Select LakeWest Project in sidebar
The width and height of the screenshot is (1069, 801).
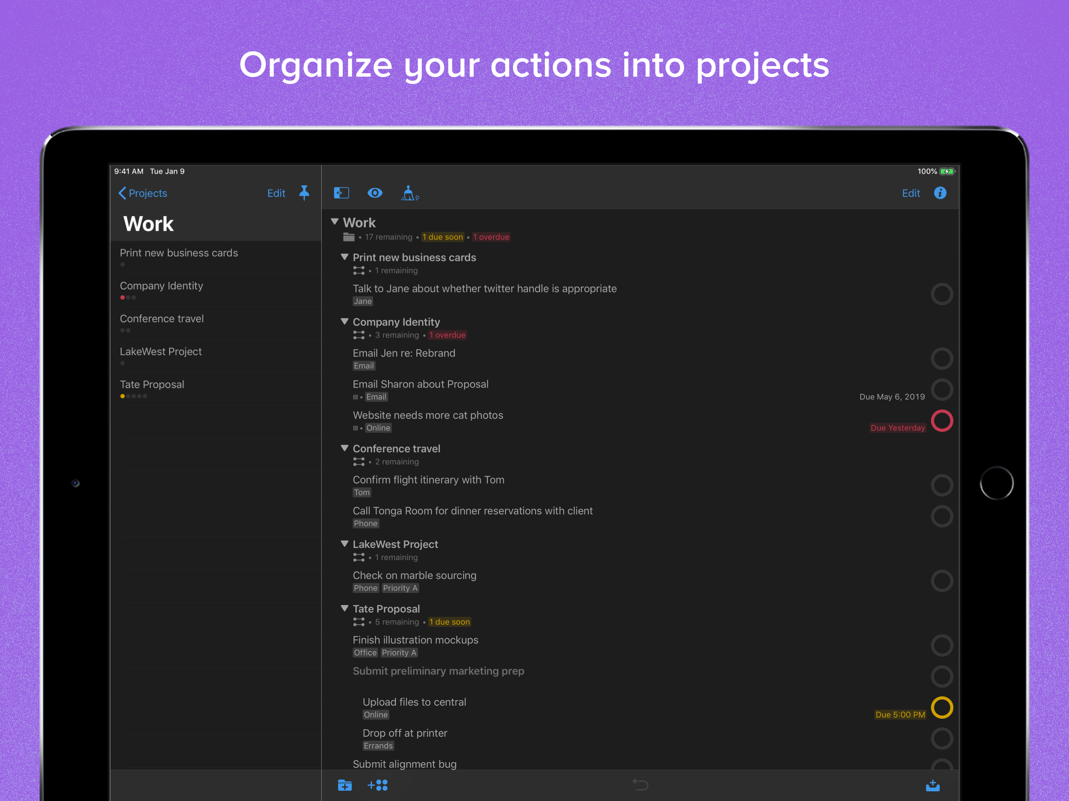pos(161,352)
